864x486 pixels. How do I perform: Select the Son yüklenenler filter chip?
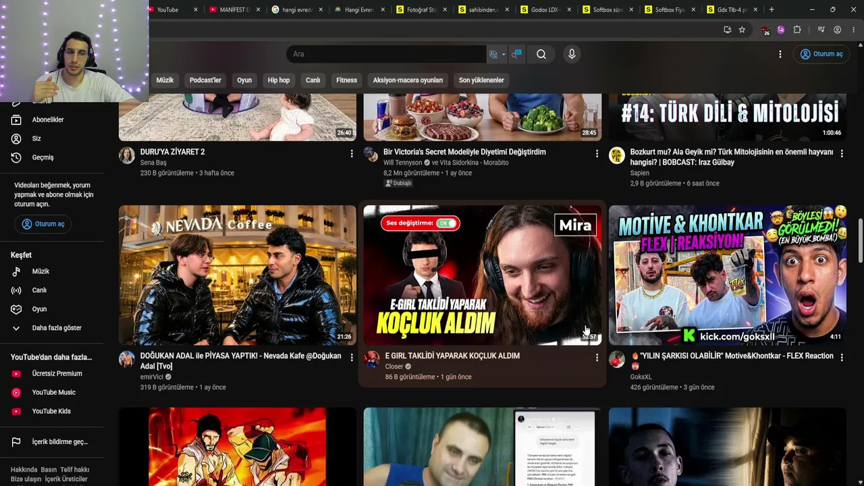pyautogui.click(x=481, y=80)
